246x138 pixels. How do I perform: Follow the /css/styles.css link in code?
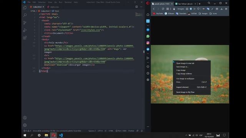(91, 30)
